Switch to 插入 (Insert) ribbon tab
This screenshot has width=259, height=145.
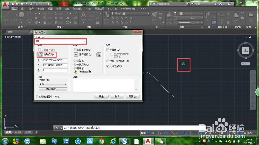tap(23, 9)
